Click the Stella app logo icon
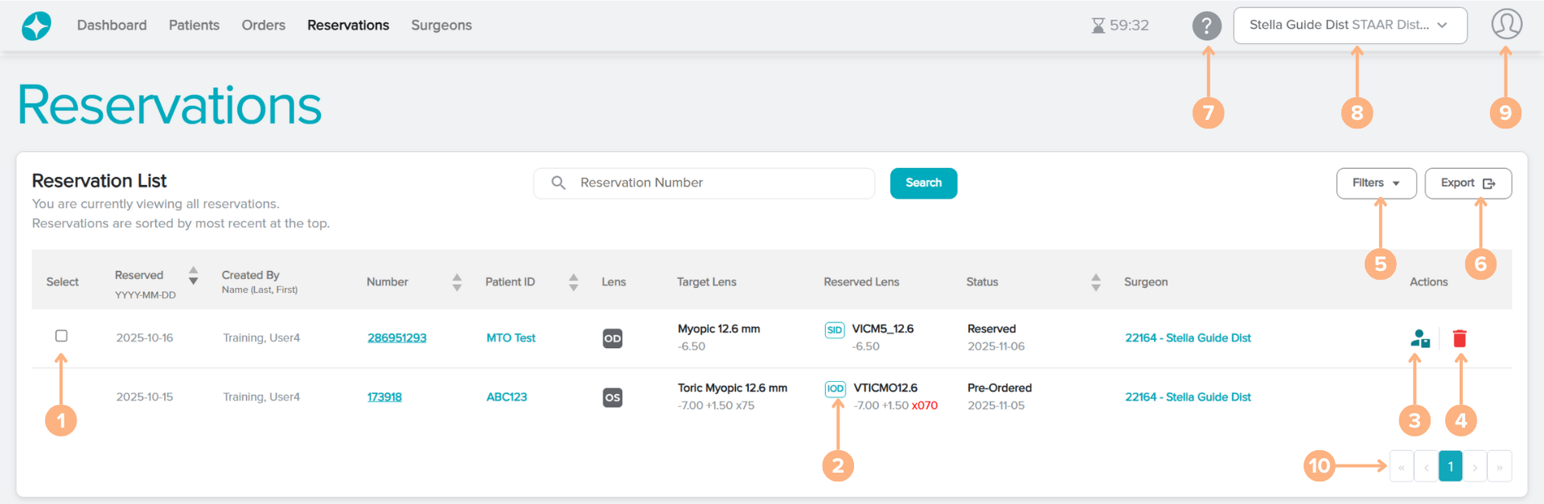Screen dimensions: 1544x504 (x=36, y=26)
